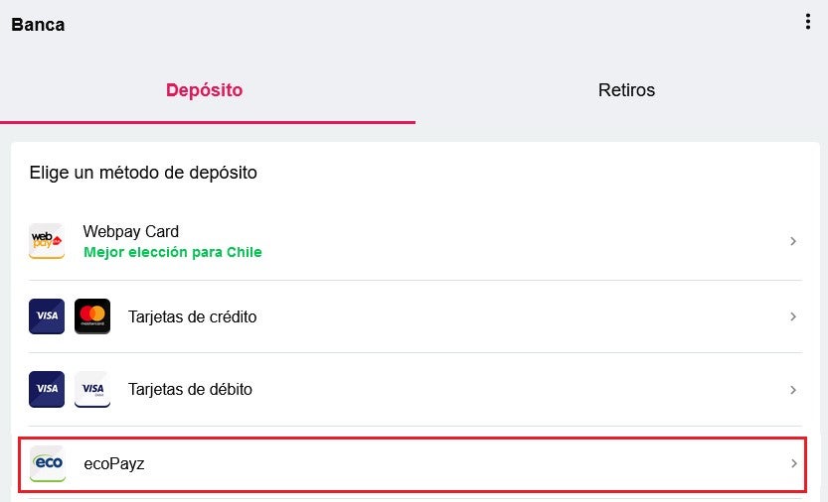Image resolution: width=828 pixels, height=502 pixels.
Task: Click the white Visa Debit icon
Action: click(x=92, y=389)
